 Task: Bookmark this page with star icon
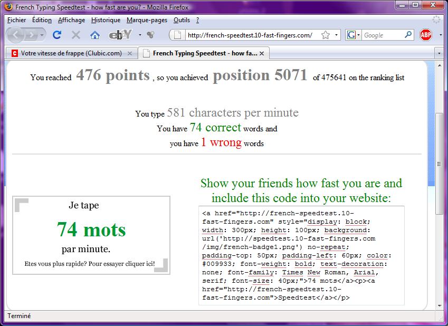(325, 35)
